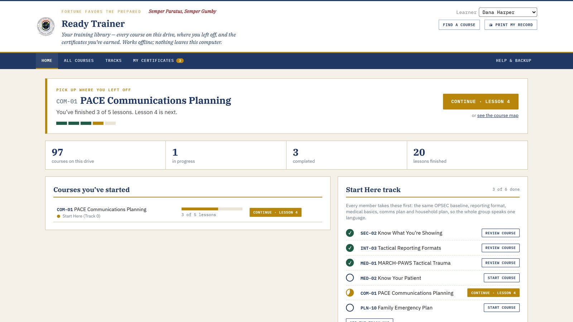Click the green checkmark beside SEC-02

(x=350, y=233)
